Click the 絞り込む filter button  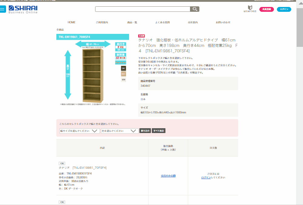[145, 131]
